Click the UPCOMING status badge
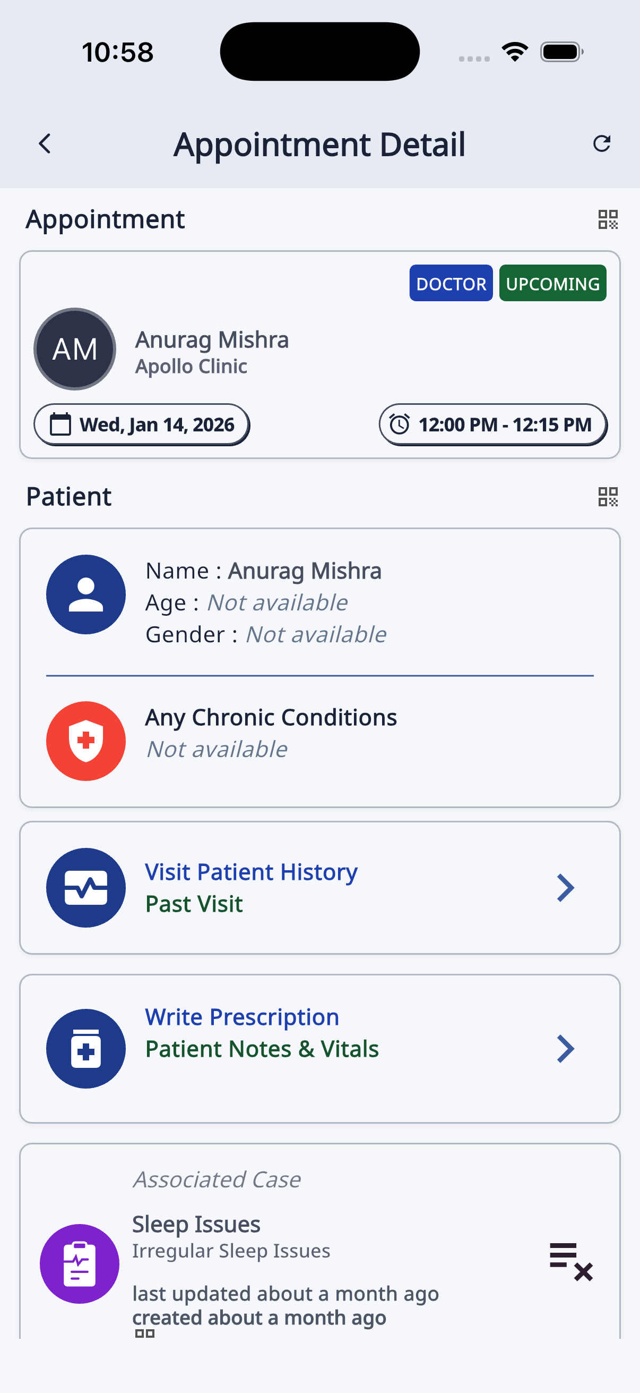 (x=552, y=283)
